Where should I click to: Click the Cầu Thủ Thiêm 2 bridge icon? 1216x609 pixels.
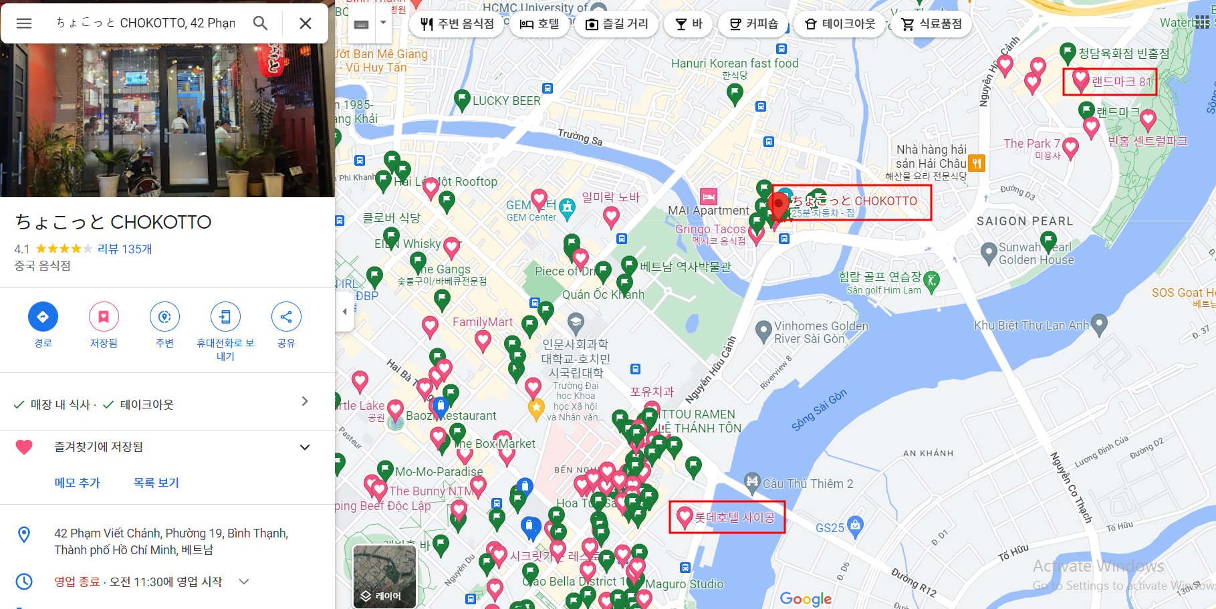click(752, 481)
